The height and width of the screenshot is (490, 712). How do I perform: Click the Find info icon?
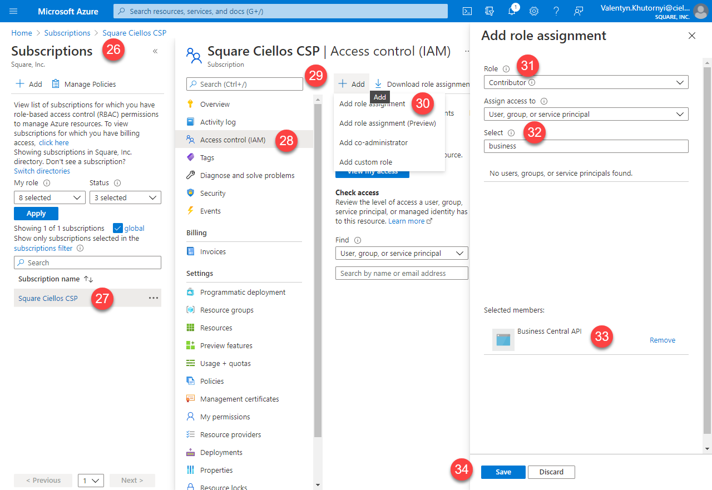click(358, 240)
